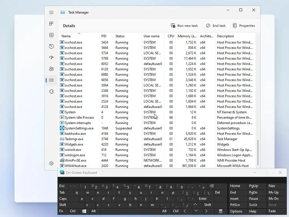Click the 901,936 K memory value
The height and width of the screenshot is (217, 289).
189,166
